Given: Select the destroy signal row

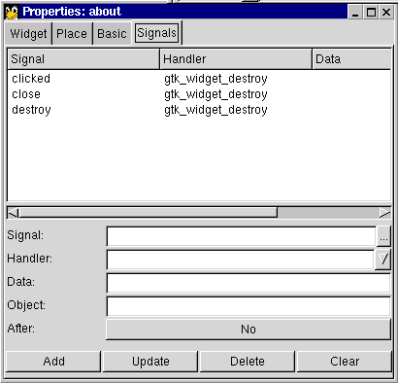Looking at the screenshot, I should coord(199,110).
